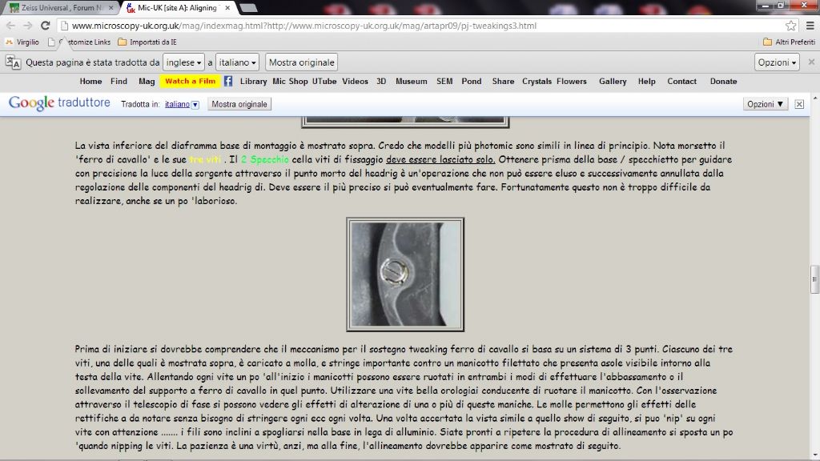Viewport: 820px width, 461px height.
Task: Open the Altri Preferiti bookmarks folder
Action: pos(789,42)
